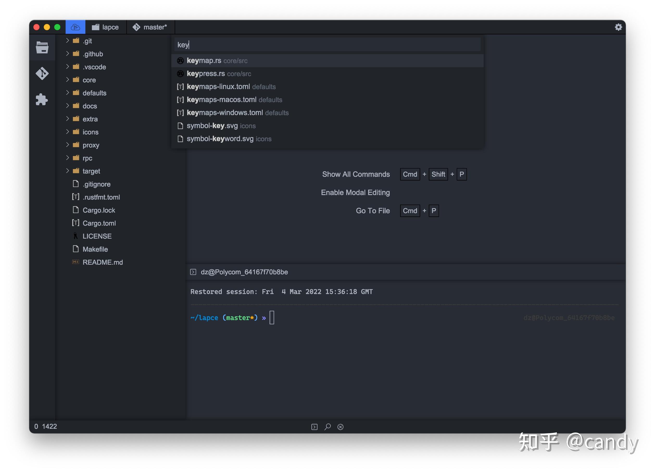Open problems icon in status bar

(341, 427)
